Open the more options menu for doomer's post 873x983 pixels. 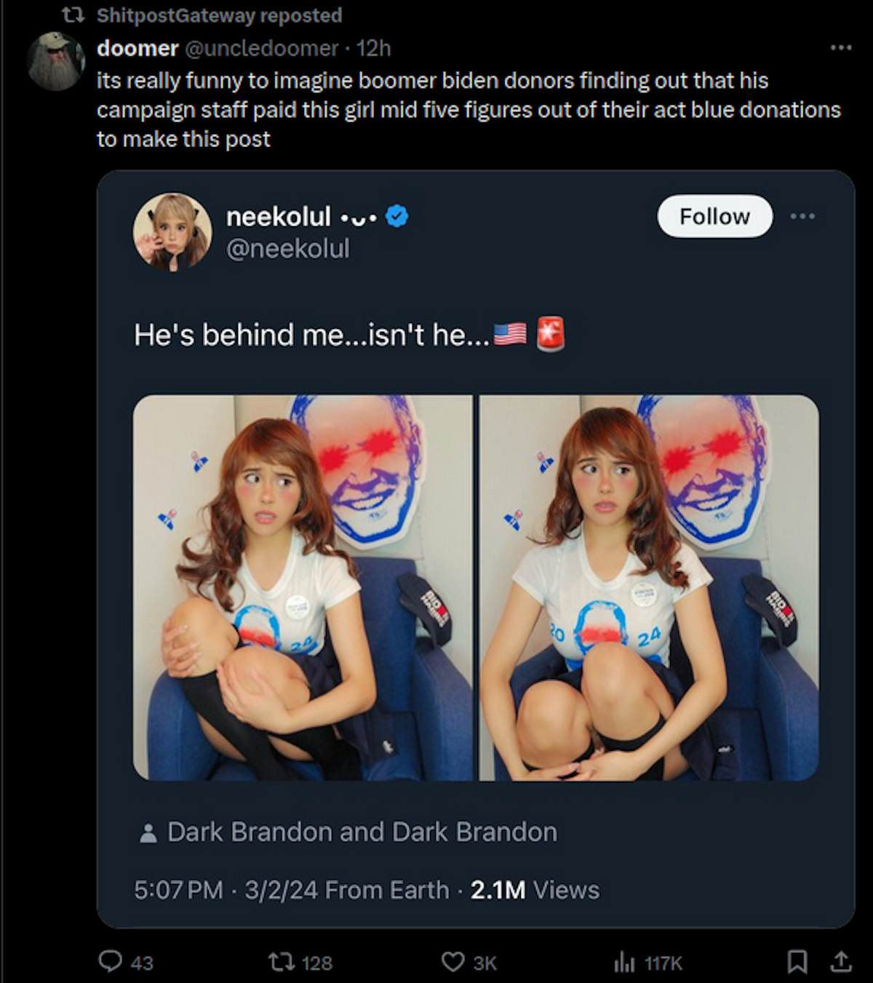(841, 48)
